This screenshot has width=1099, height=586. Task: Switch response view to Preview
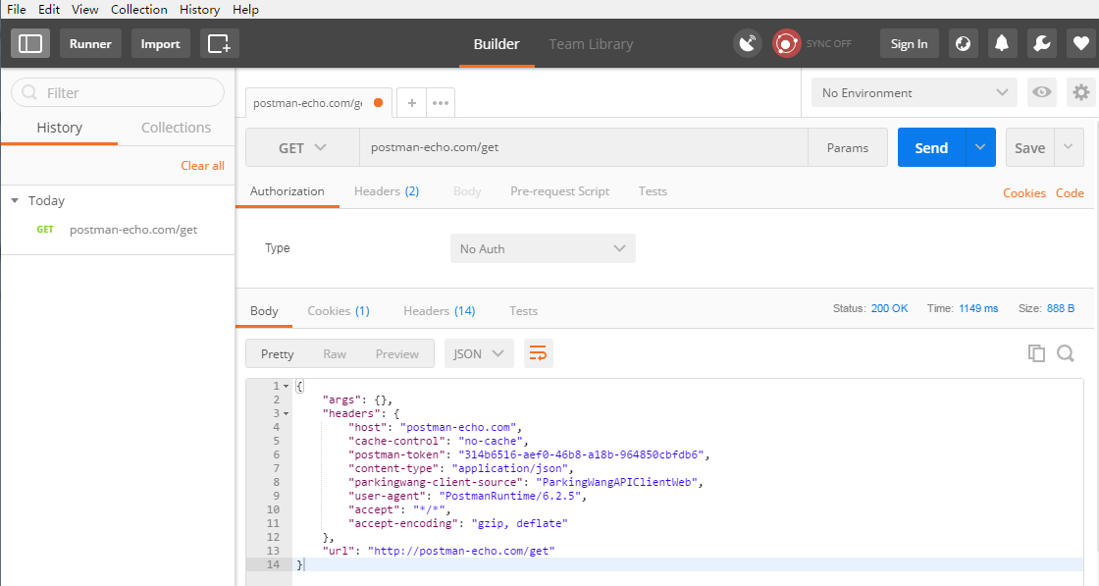tap(396, 354)
